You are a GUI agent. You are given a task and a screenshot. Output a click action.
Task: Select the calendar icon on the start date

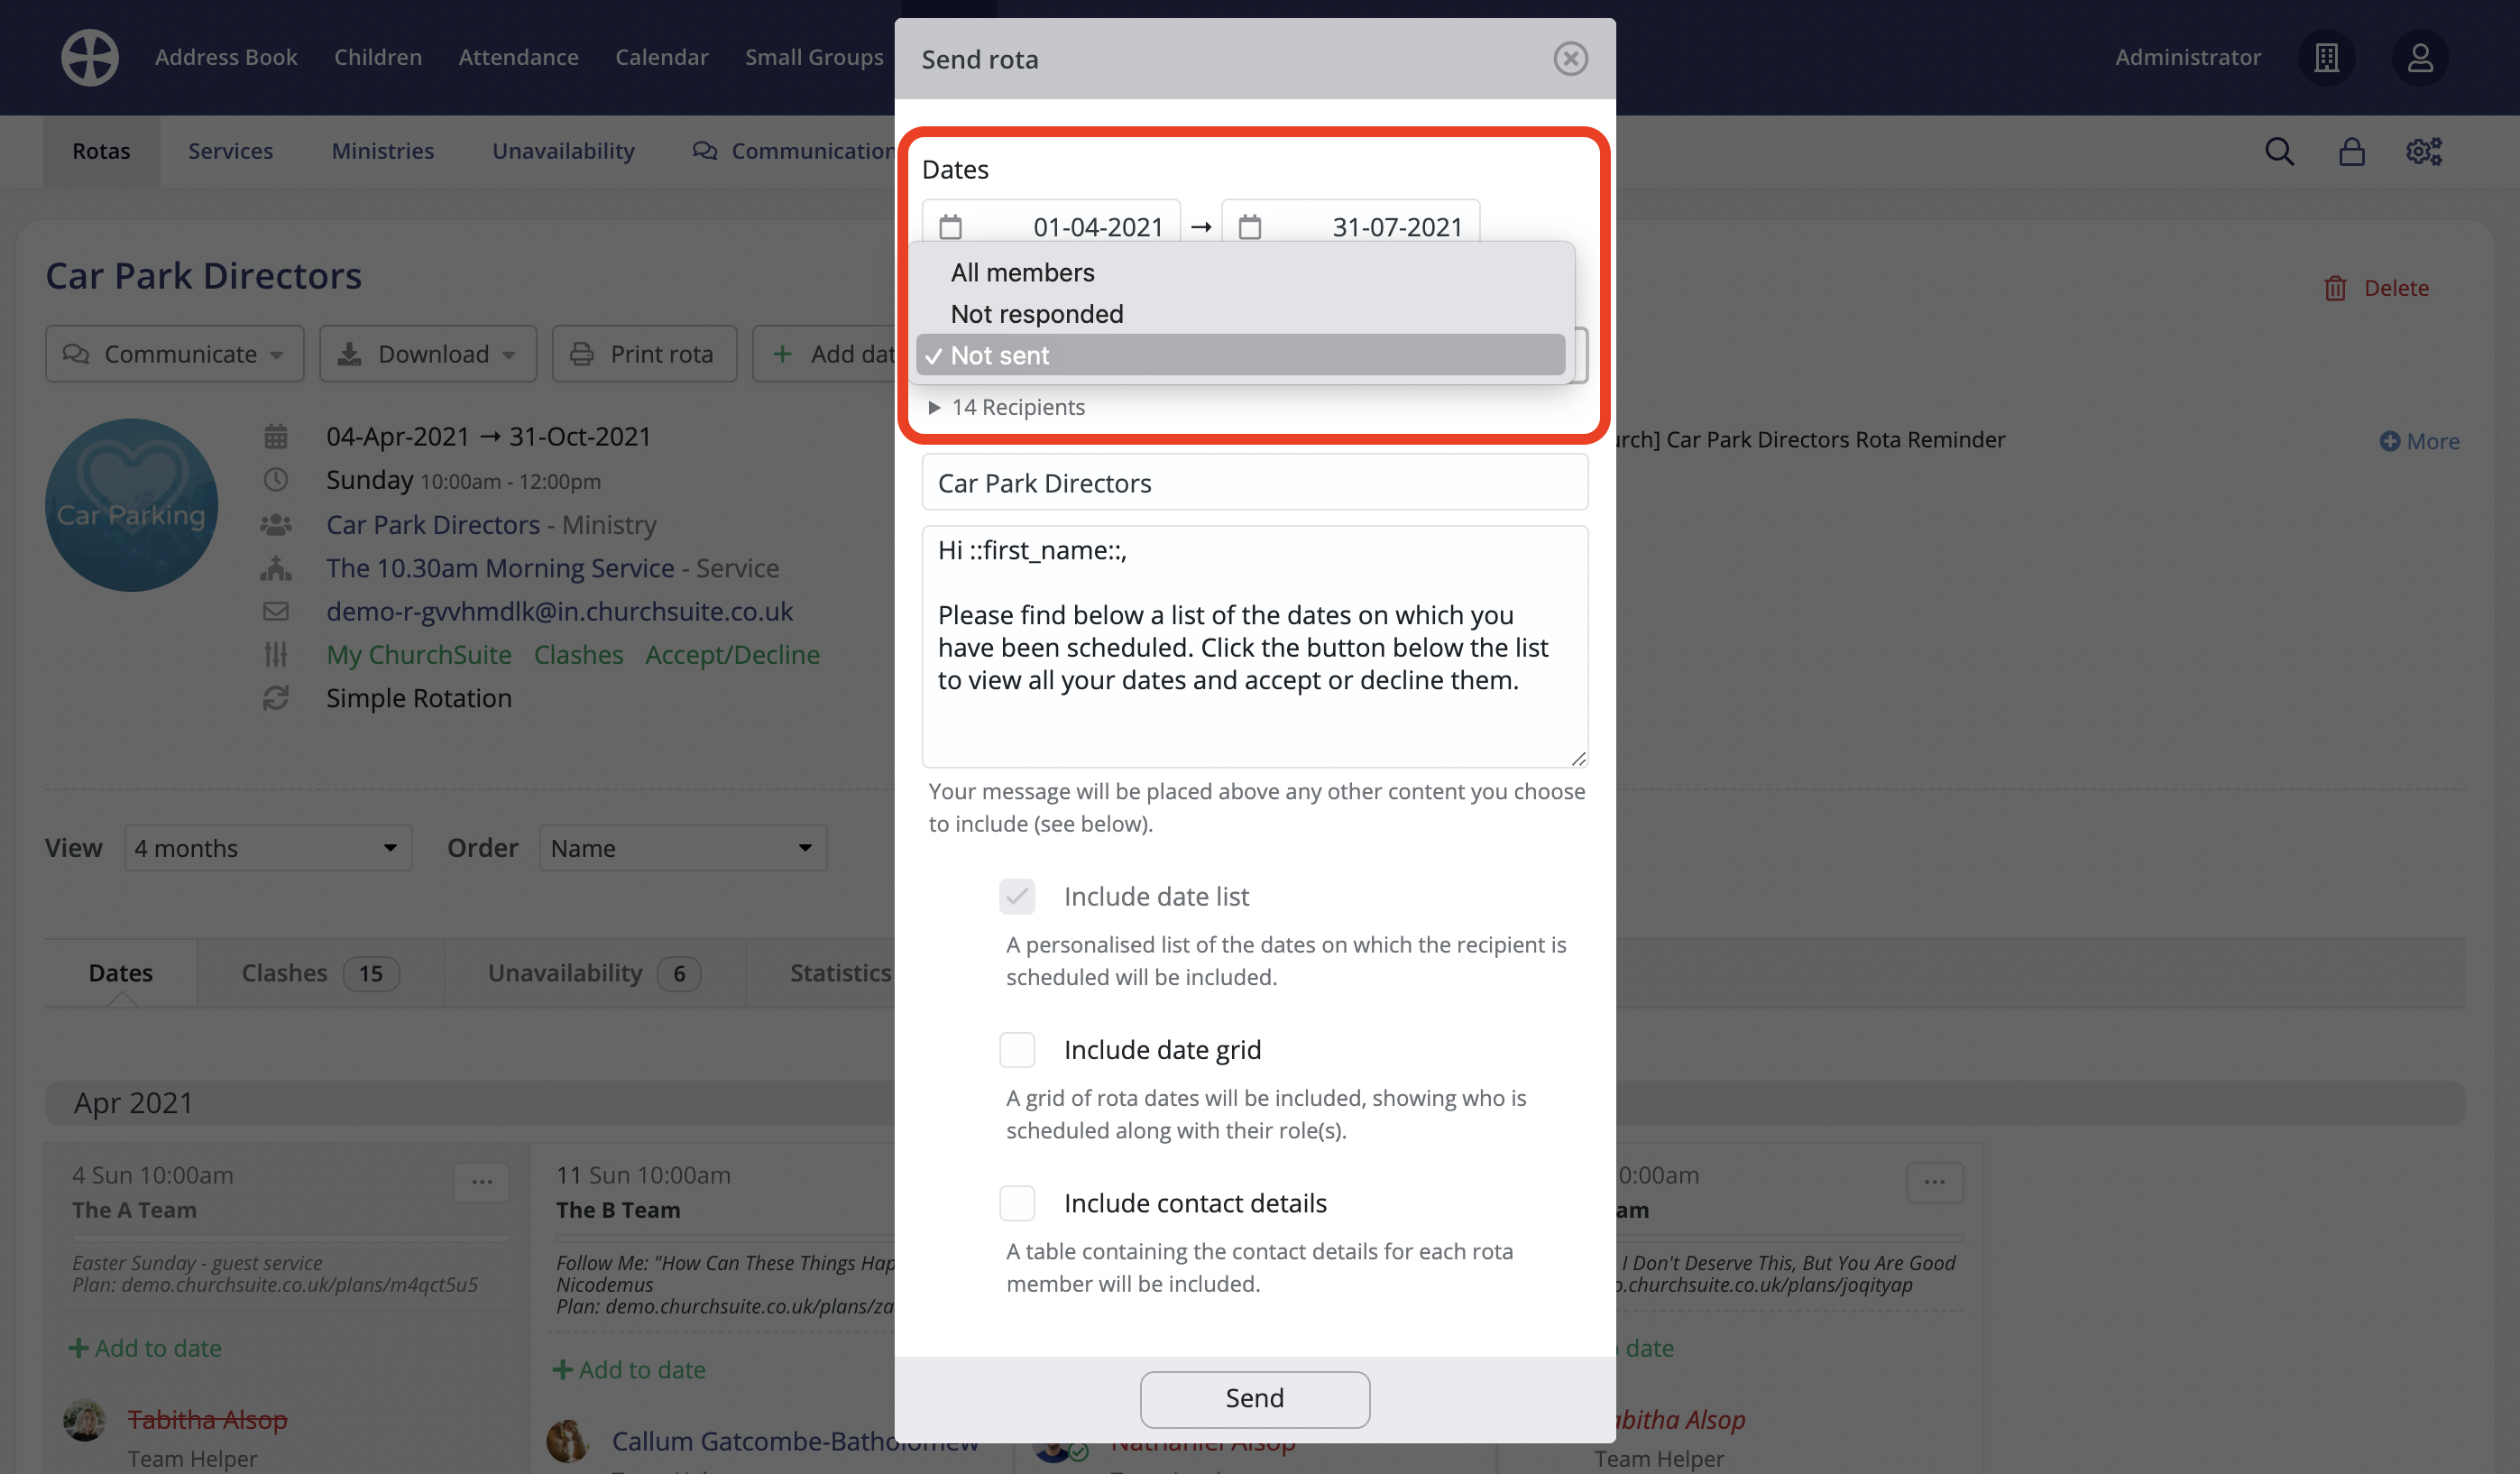950,226
